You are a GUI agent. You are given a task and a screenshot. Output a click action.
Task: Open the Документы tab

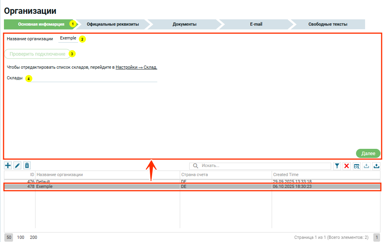185,24
